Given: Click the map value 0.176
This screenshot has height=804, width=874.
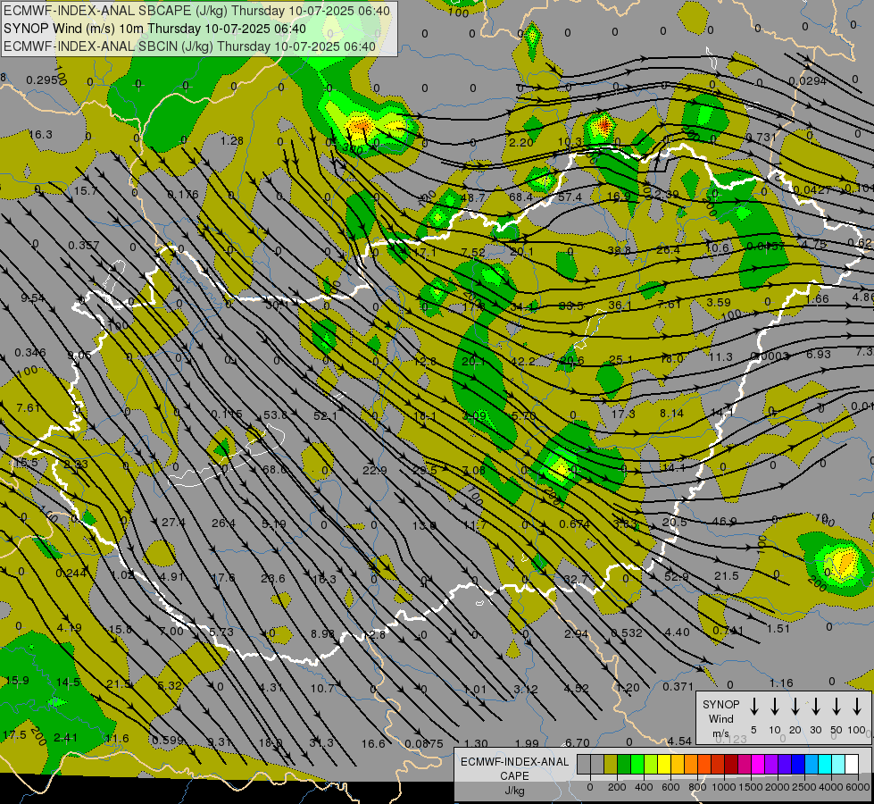Looking at the screenshot, I should 183,195.
